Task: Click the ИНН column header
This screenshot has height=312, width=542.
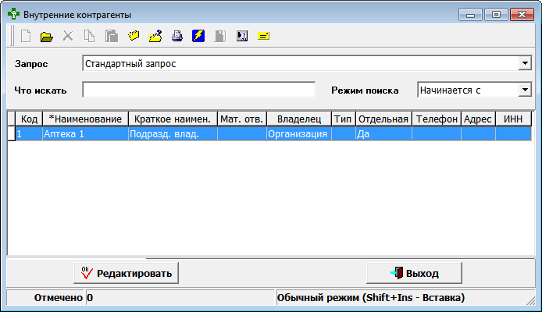Action: (x=513, y=119)
